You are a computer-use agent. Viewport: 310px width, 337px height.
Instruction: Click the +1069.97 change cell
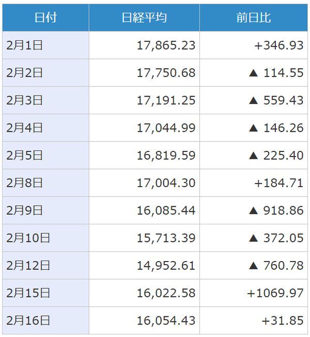[275, 293]
